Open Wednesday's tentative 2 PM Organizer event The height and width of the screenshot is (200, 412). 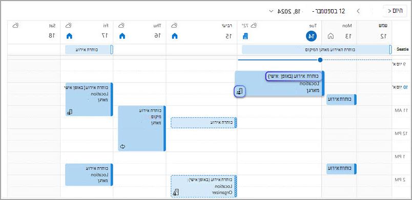[x=204, y=186]
